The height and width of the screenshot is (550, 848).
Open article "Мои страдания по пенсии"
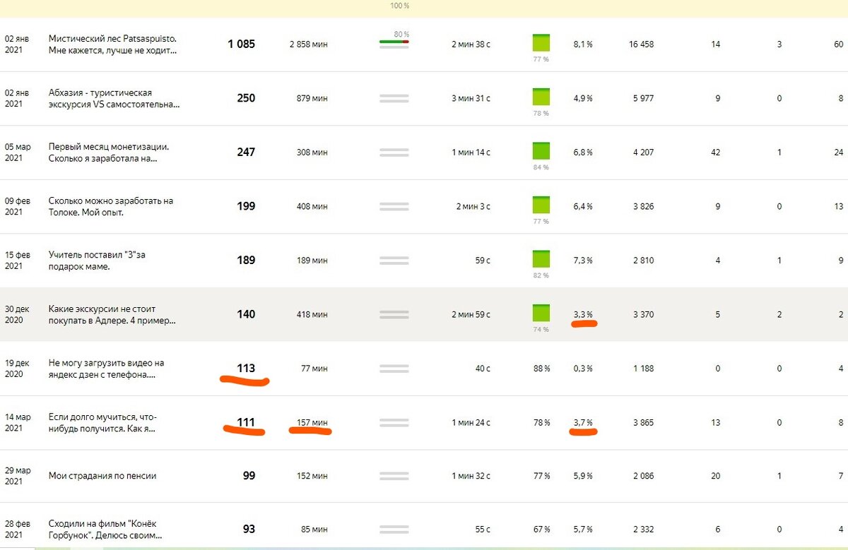pos(102,476)
